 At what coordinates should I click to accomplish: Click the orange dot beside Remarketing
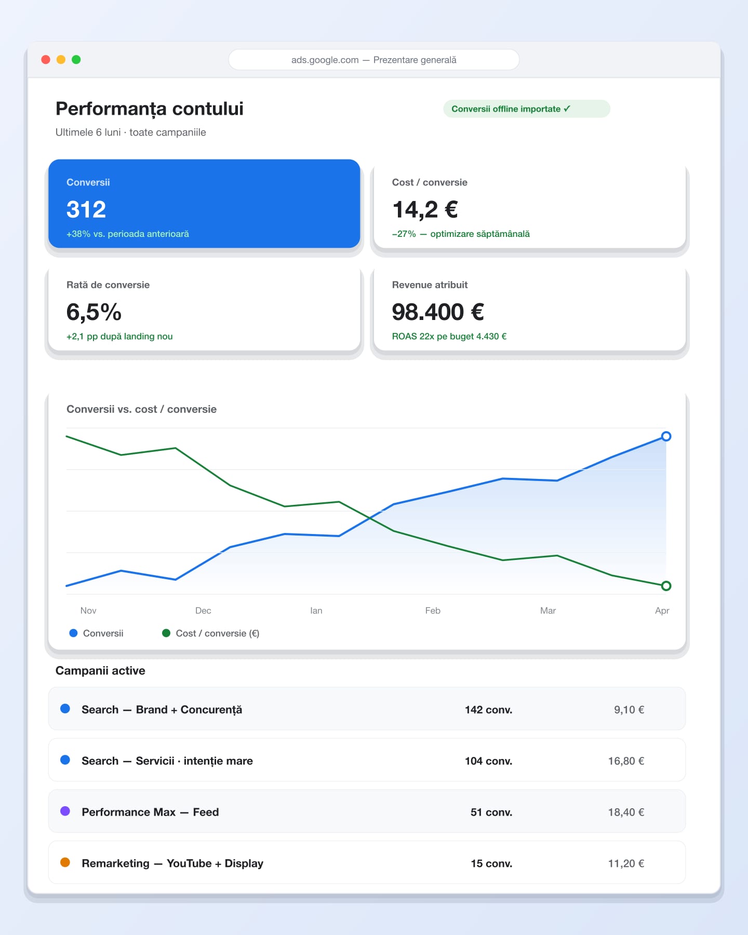(x=65, y=862)
